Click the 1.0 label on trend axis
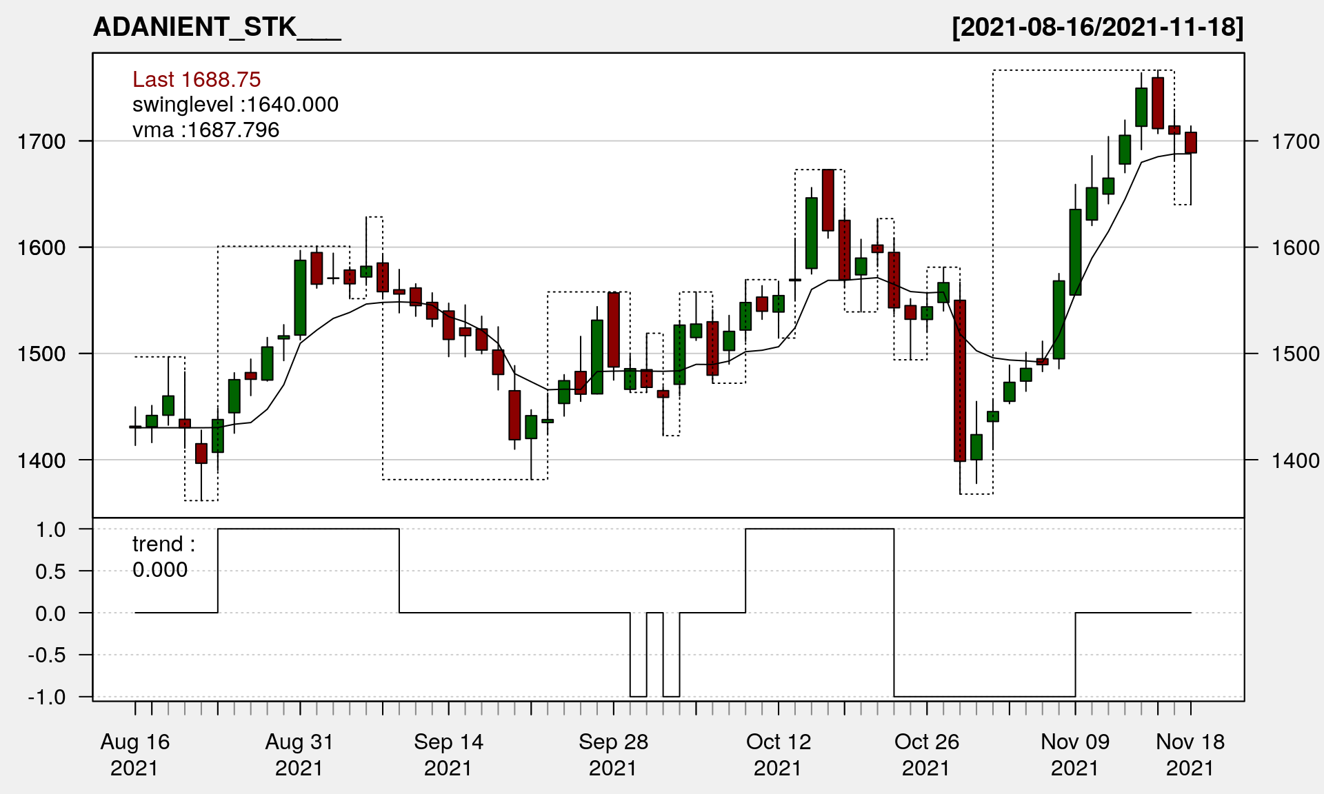Image resolution: width=1324 pixels, height=794 pixels. coord(51,529)
